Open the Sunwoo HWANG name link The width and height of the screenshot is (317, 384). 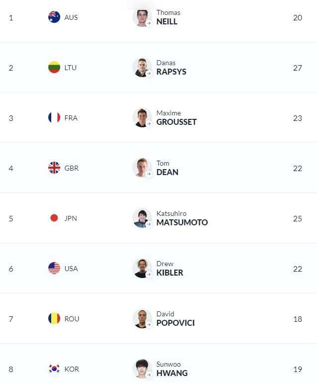point(172,369)
